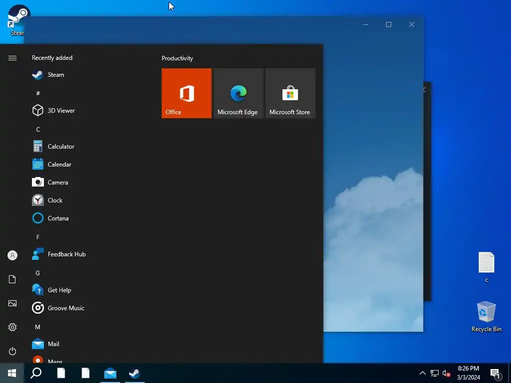This screenshot has height=383, width=511.
Task: Click the second blank document taskbar icon
Action: 86,373
